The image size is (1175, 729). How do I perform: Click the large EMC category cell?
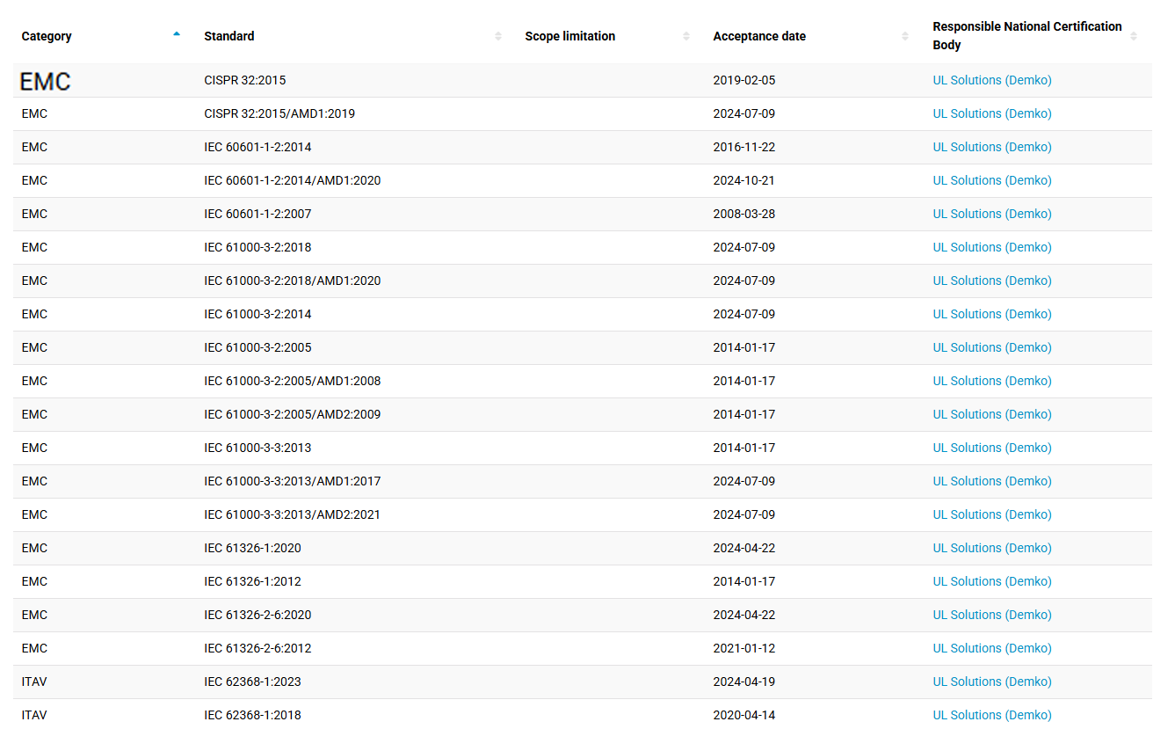pyautogui.click(x=46, y=81)
